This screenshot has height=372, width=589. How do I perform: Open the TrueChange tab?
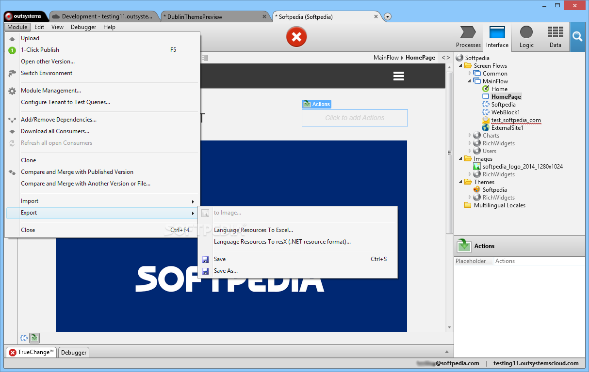[x=31, y=352]
